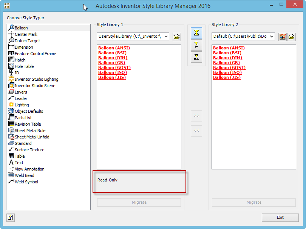Image resolution: width=306 pixels, height=229 pixels.
Task: Select Datum Target in style list
Action: point(24,41)
